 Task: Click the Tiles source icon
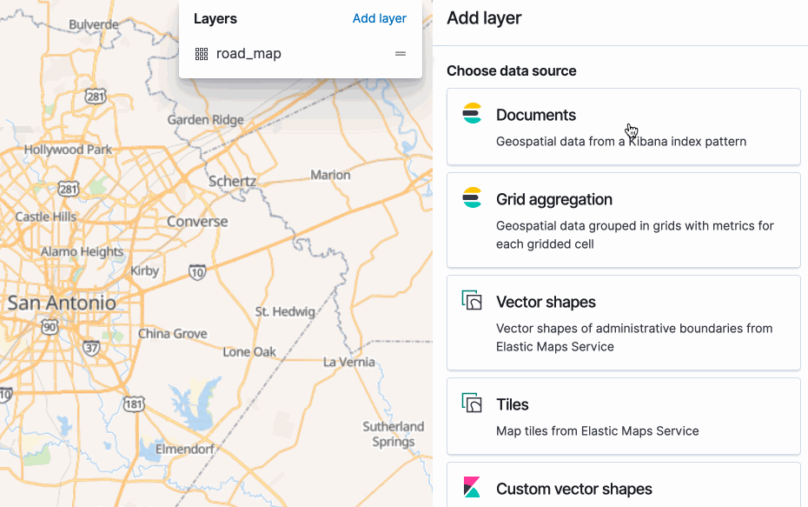(472, 403)
